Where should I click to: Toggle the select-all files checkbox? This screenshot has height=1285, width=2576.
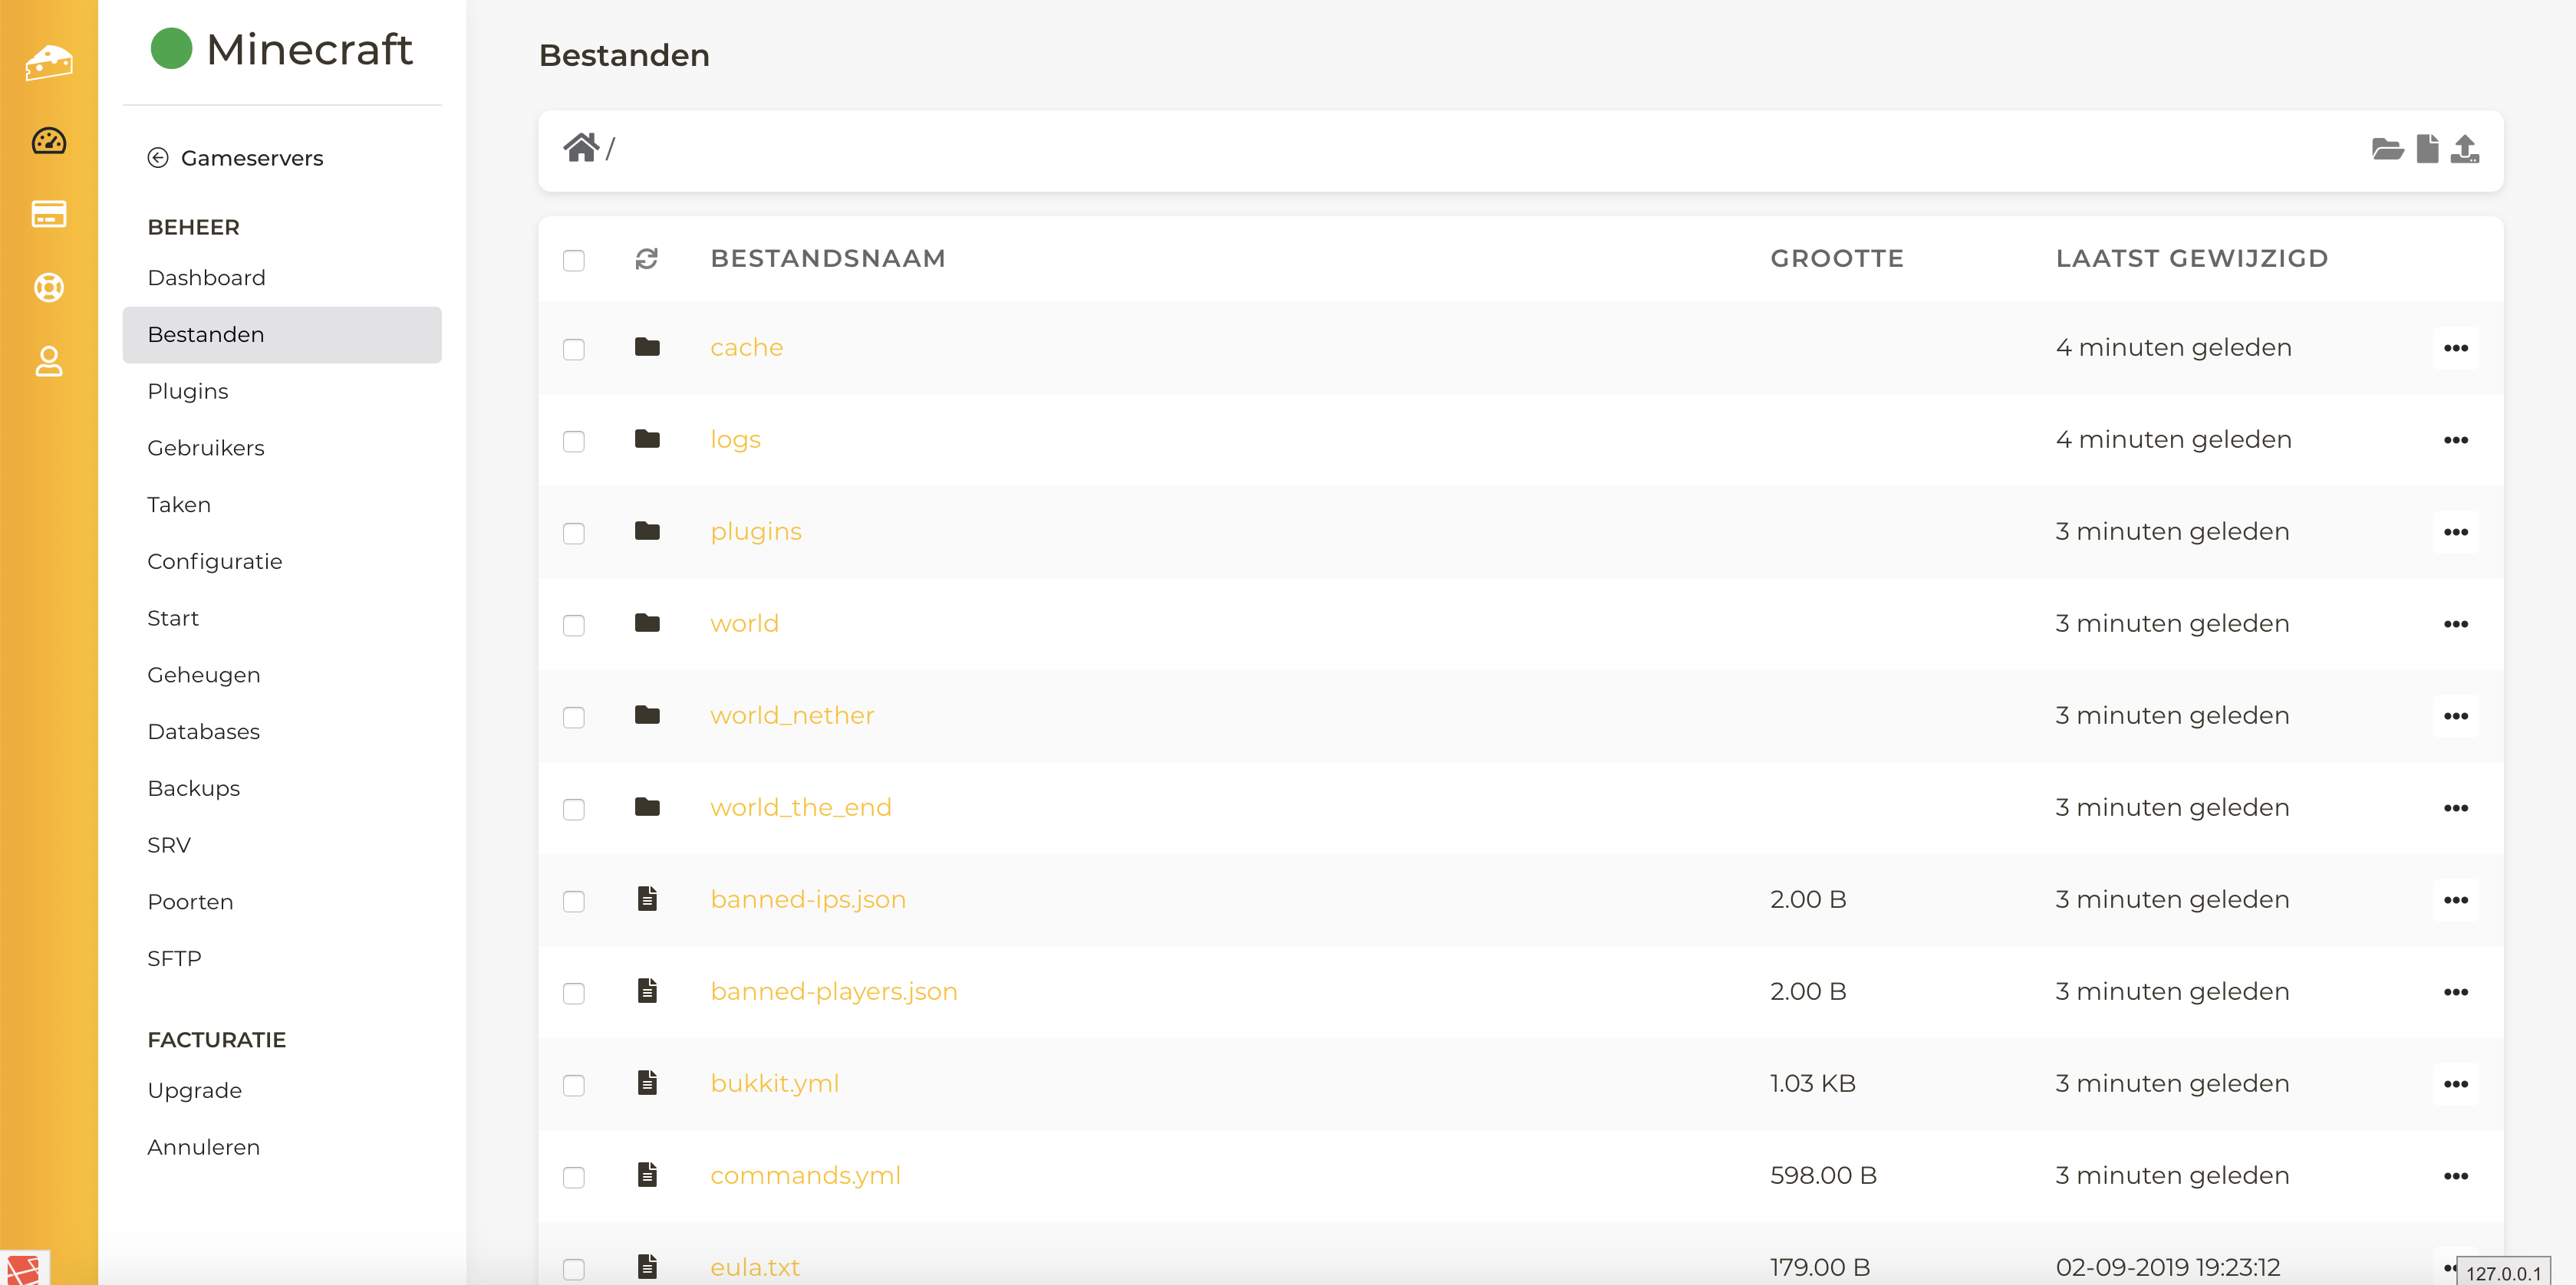[x=573, y=261]
